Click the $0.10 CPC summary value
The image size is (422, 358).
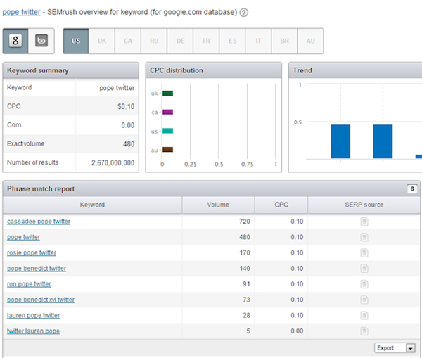(x=126, y=107)
